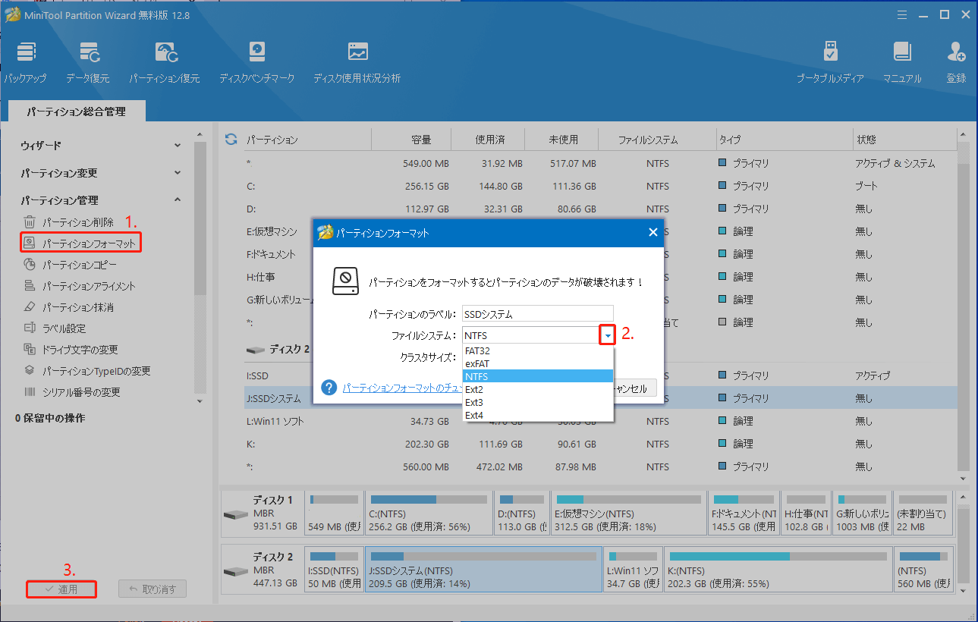
Task: Select C:(NTFS) block in disk map
Action: click(428, 514)
